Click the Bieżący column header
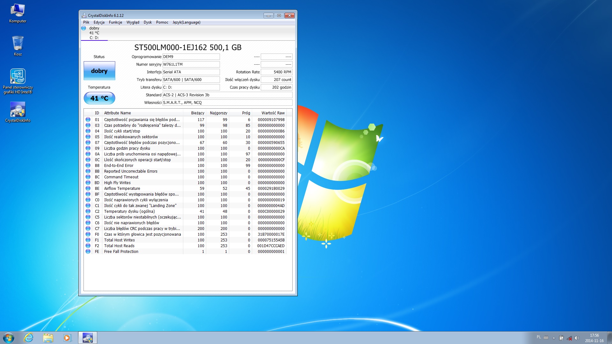 tap(194, 113)
